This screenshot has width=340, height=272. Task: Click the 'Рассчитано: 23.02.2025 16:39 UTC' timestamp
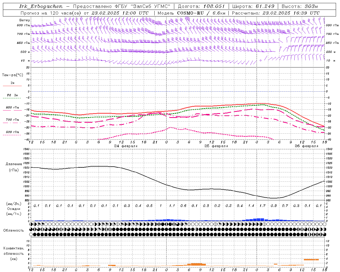276,13
